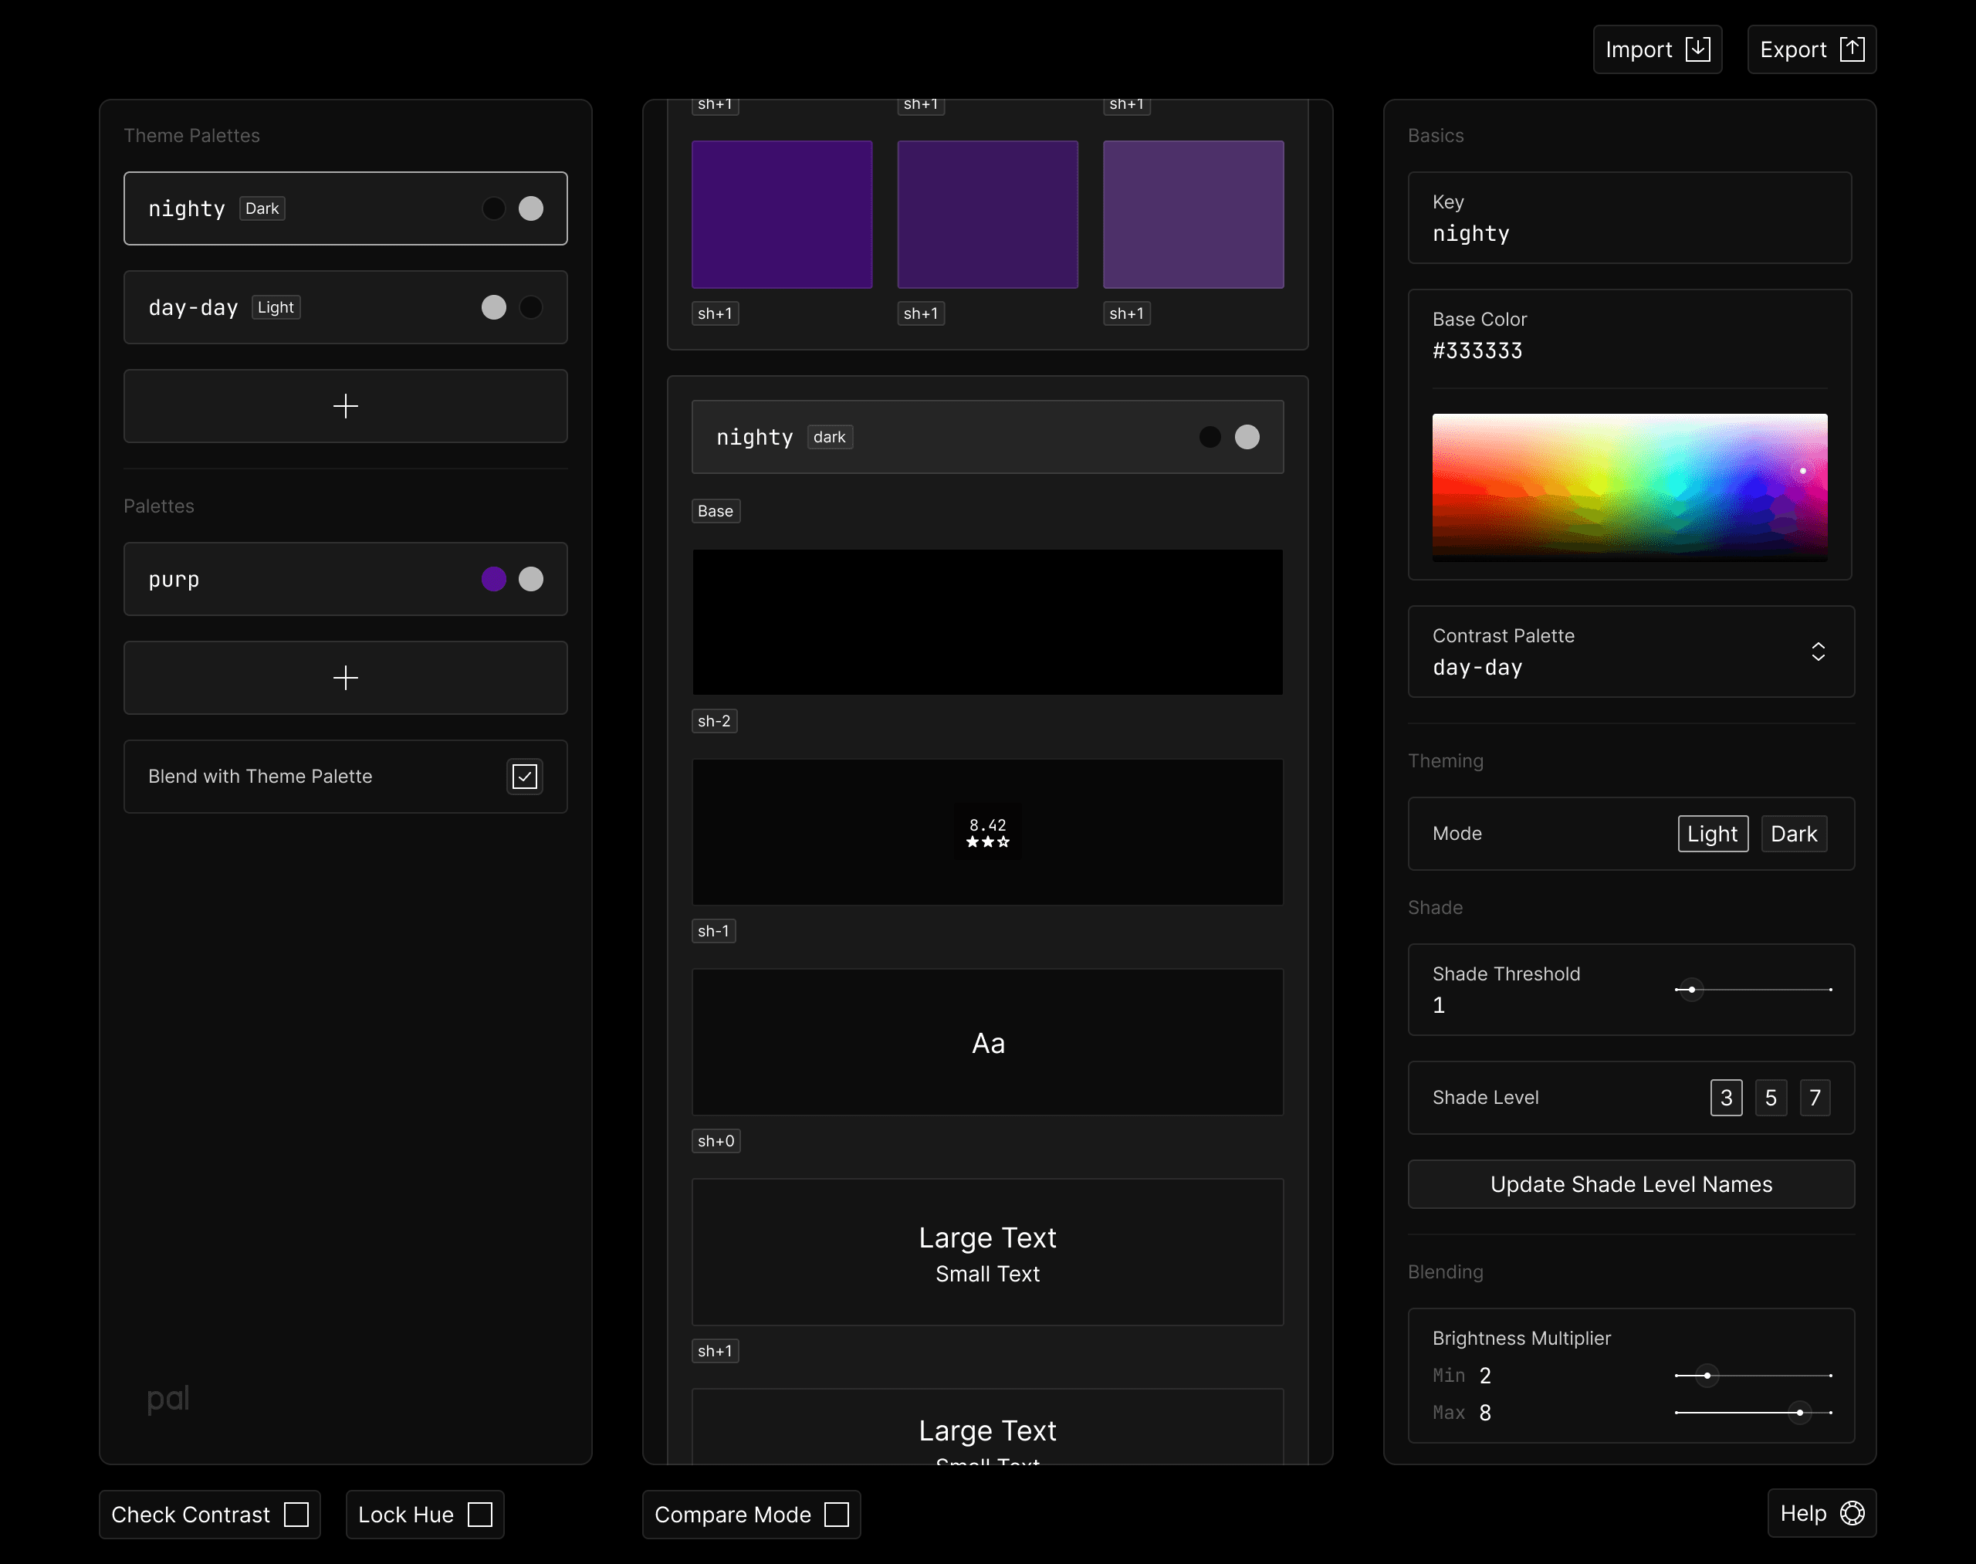
Task: Uncheck Blend with Theme Palette
Action: [x=525, y=777]
